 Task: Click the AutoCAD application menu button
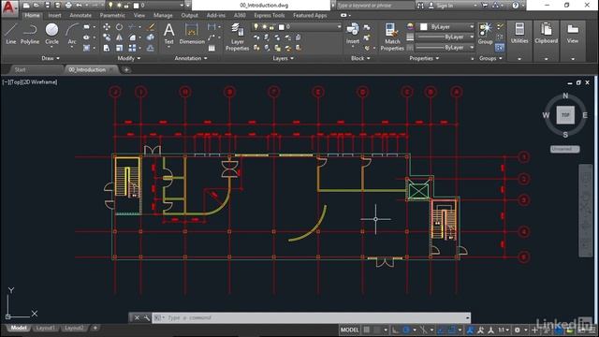10,8
